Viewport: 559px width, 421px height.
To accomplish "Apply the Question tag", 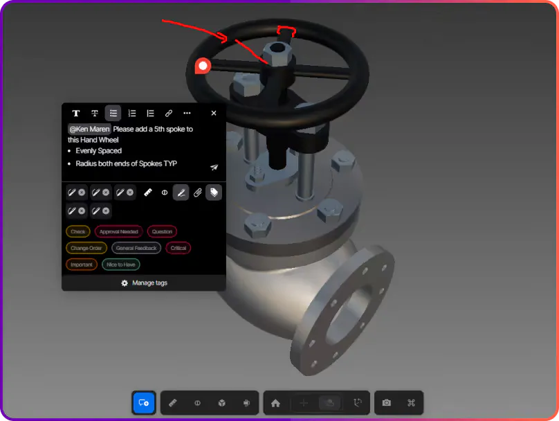I will point(162,231).
